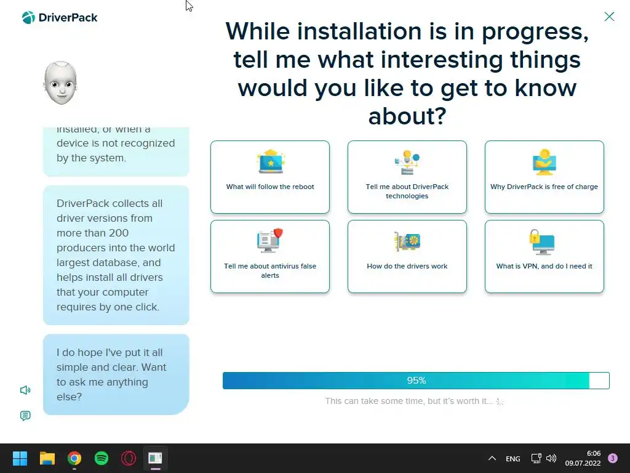Viewport: 630px width, 473px height.
Task: Click the lightbulb technologies icon
Action: point(407,162)
